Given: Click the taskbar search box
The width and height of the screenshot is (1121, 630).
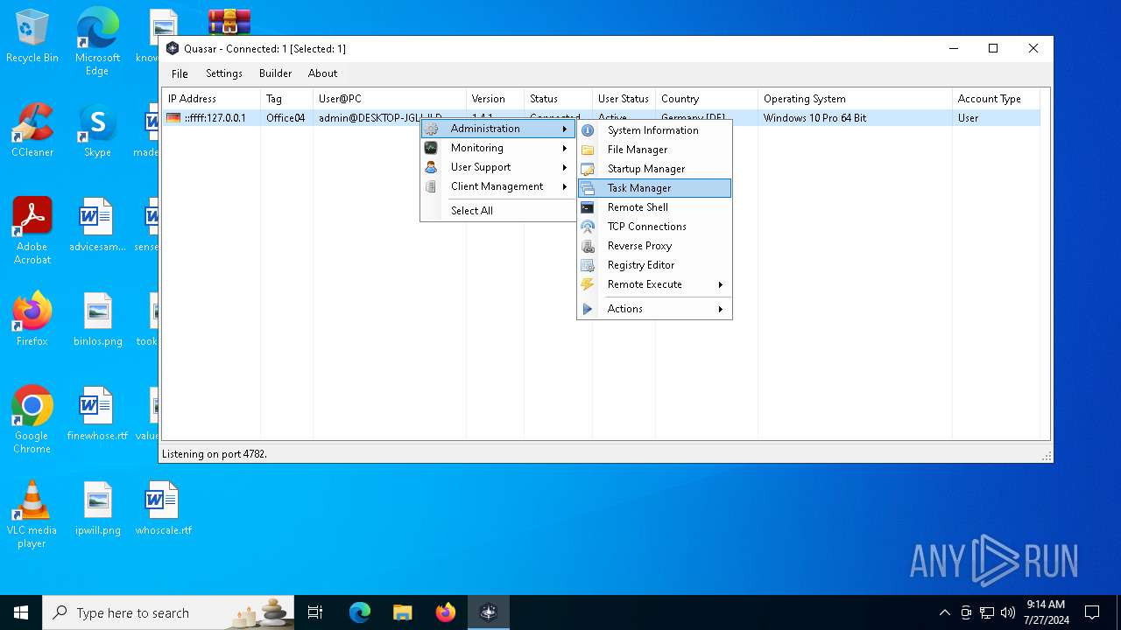Looking at the screenshot, I should tap(169, 612).
